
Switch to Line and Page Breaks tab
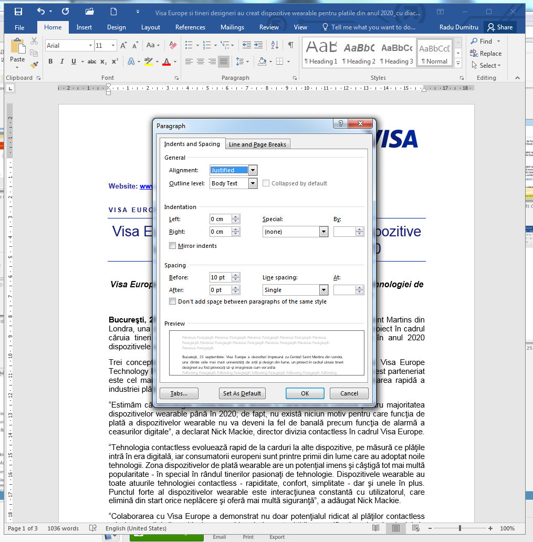257,144
